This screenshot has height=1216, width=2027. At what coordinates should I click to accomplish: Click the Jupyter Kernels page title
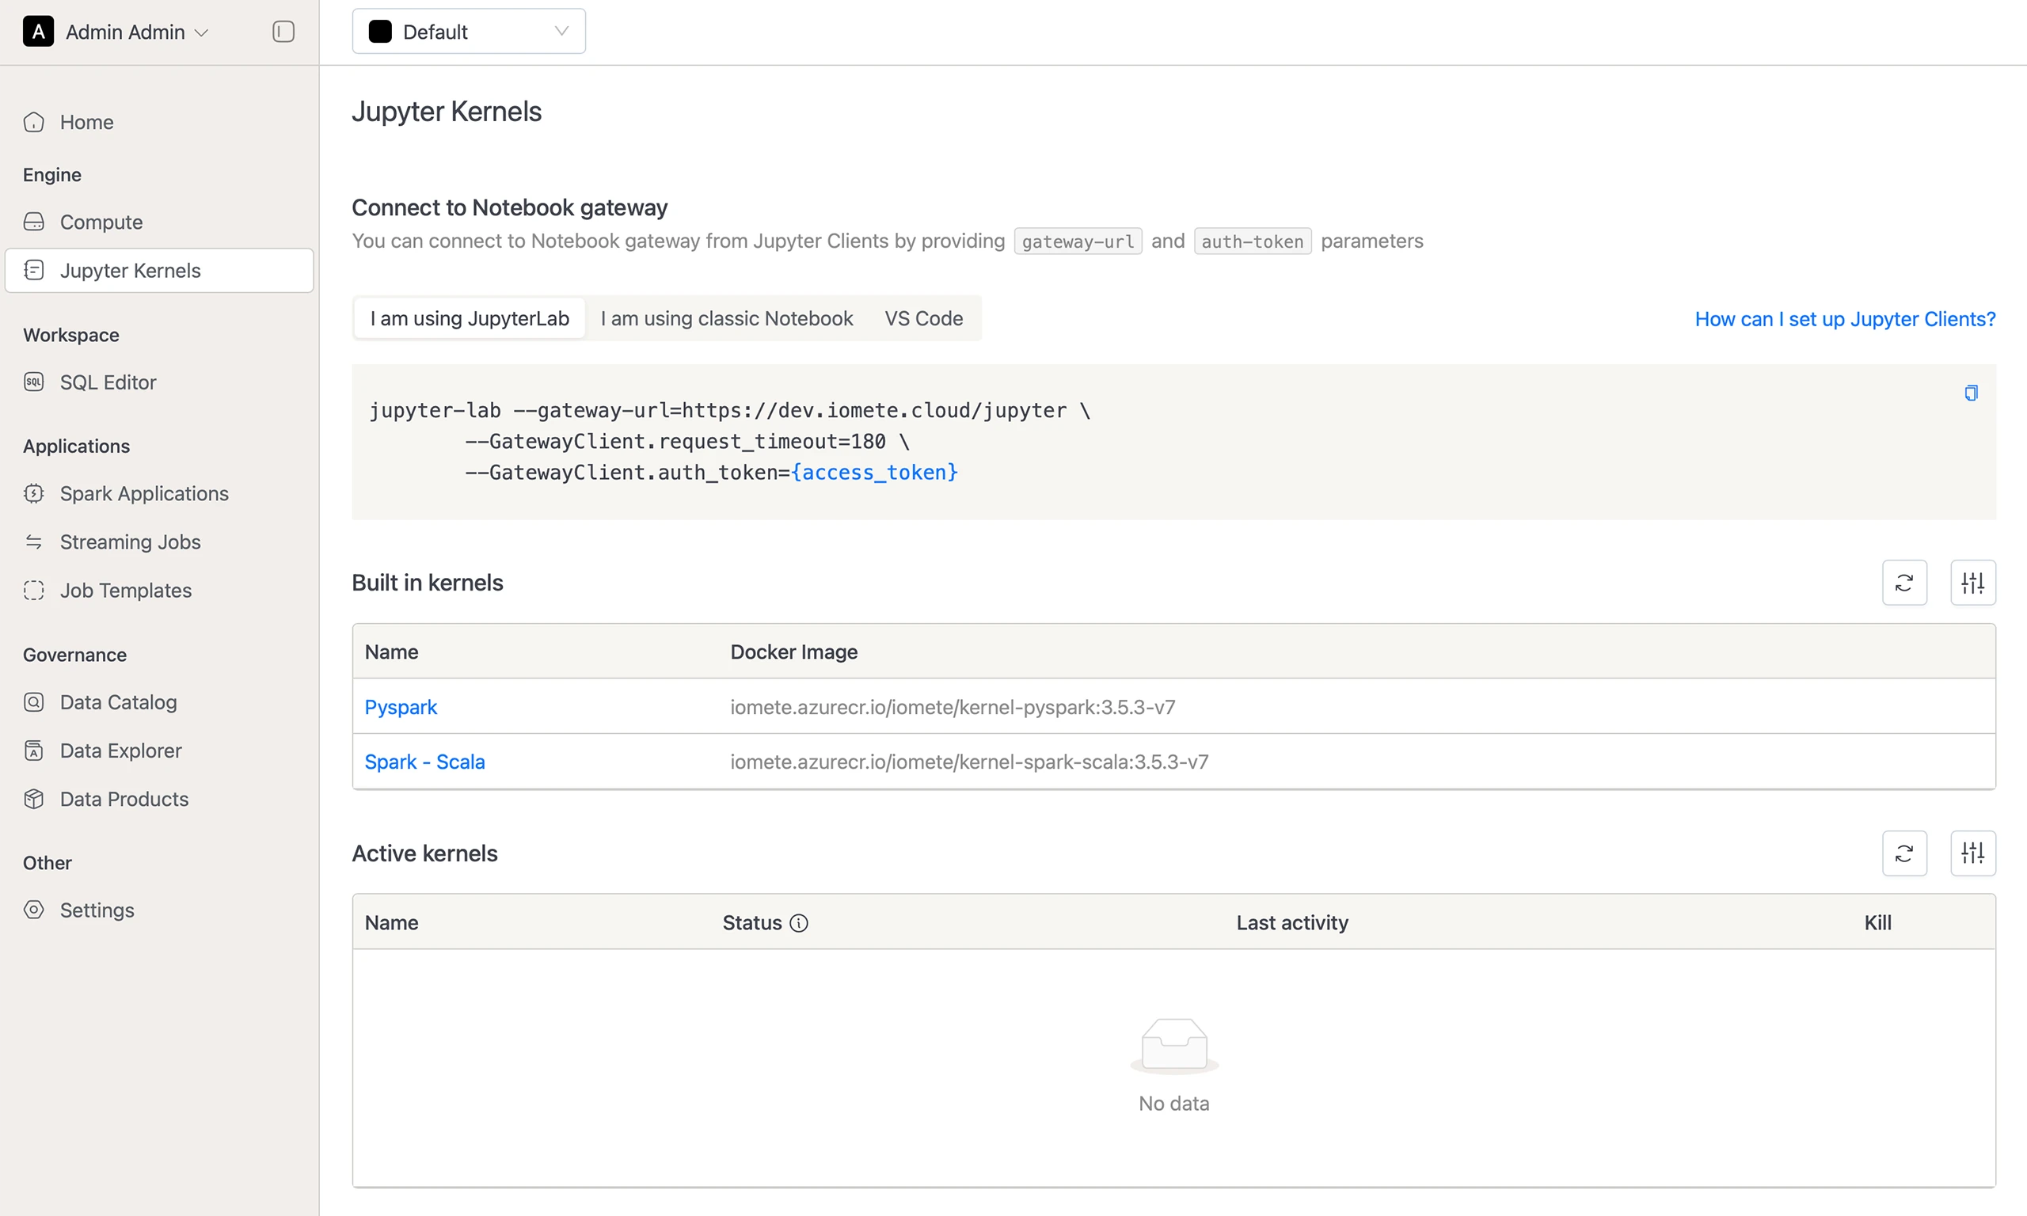coord(447,112)
